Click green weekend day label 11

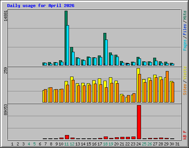click(x=66, y=144)
